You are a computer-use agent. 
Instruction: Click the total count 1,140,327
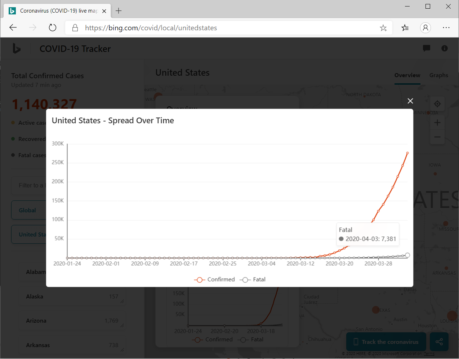pyautogui.click(x=44, y=104)
